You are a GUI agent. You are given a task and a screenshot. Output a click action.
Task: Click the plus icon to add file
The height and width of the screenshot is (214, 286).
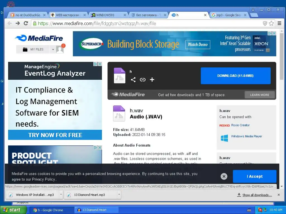152,79
